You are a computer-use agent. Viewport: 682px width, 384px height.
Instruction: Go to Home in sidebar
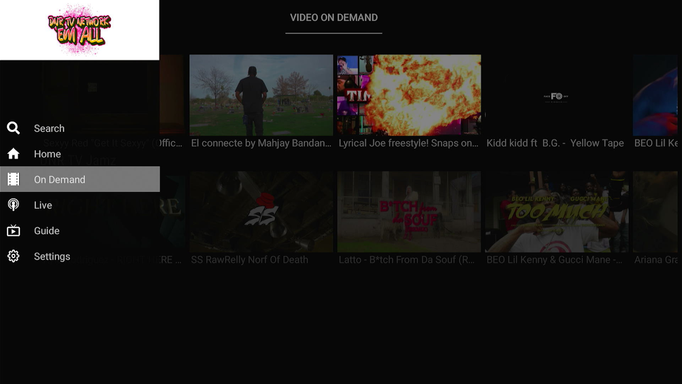(x=80, y=154)
